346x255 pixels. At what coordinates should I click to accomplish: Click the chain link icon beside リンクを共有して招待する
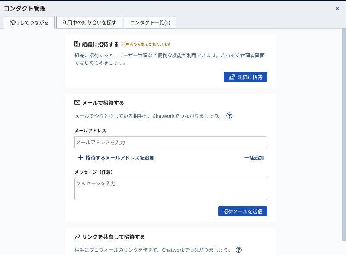pyautogui.click(x=77, y=237)
